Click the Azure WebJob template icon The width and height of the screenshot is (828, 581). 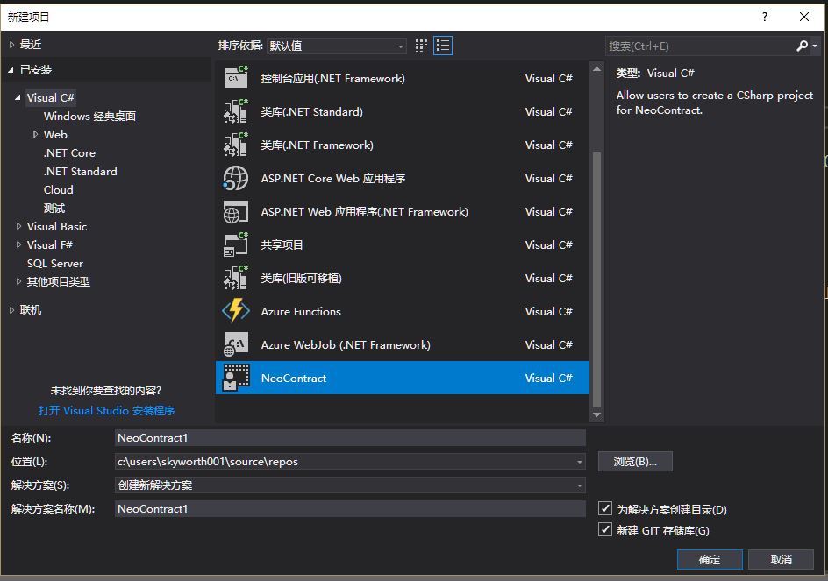pos(236,344)
